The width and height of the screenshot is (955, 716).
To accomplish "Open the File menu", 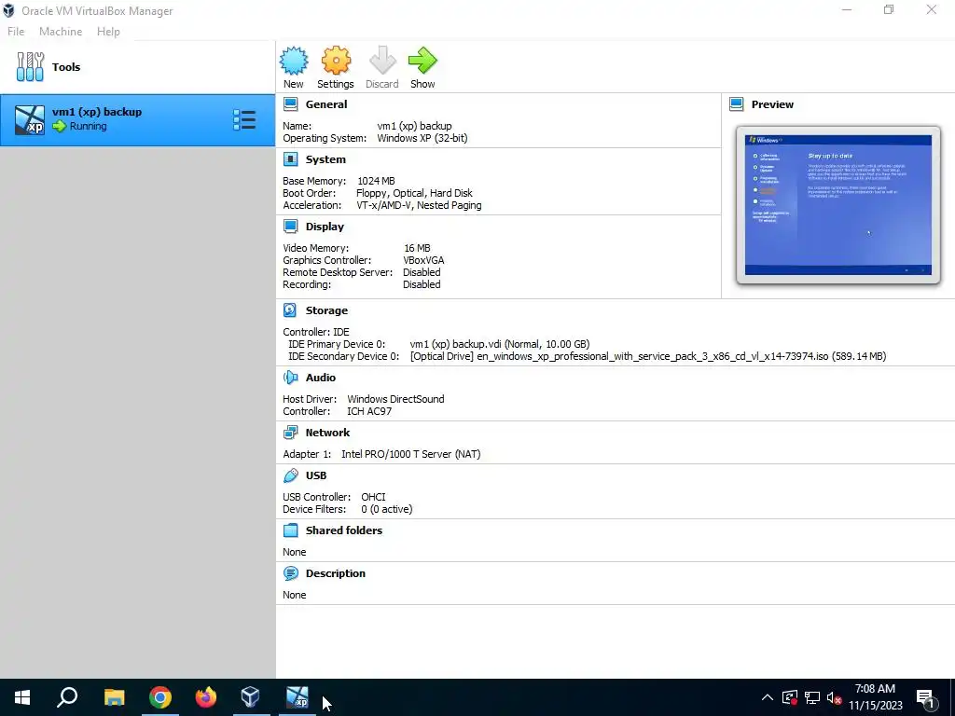I will [x=16, y=32].
